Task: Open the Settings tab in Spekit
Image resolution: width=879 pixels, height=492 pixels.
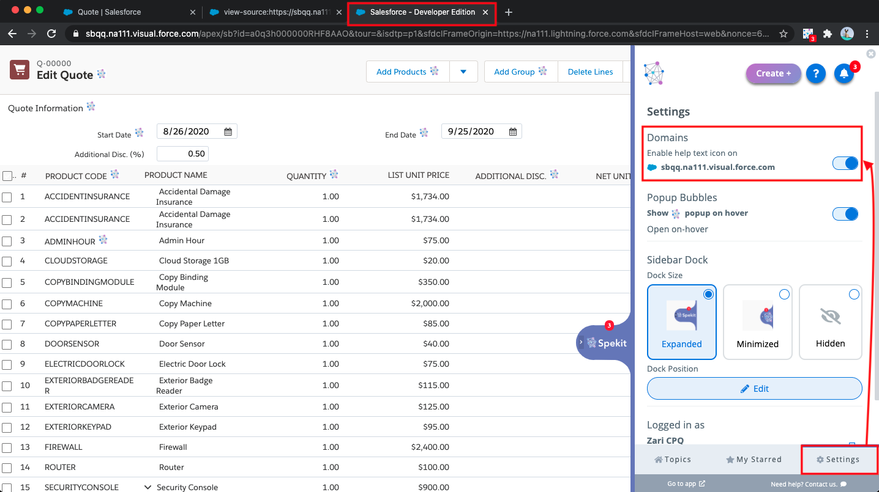Action: pyautogui.click(x=838, y=460)
